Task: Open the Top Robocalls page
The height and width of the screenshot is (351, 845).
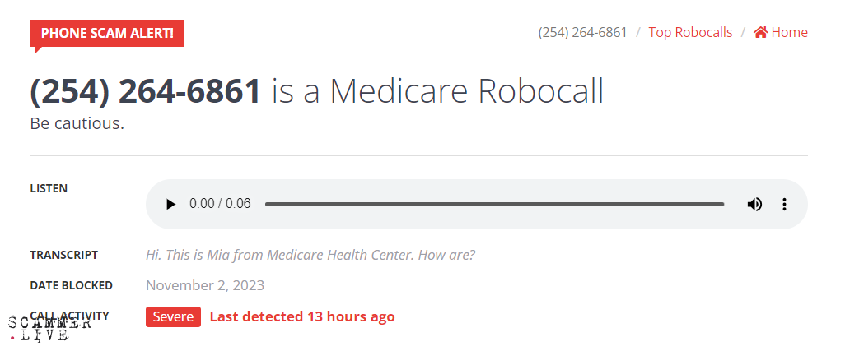Action: 690,32
